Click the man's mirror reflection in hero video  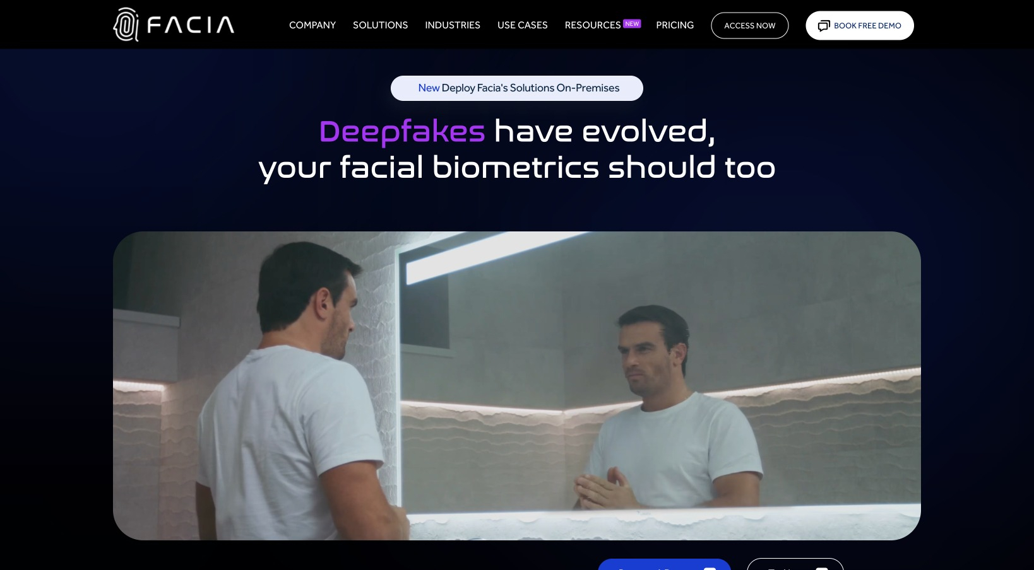coord(669,410)
